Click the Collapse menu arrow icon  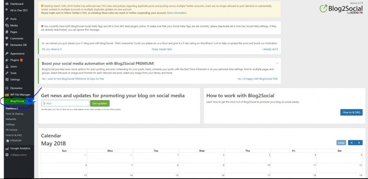pos(7,155)
